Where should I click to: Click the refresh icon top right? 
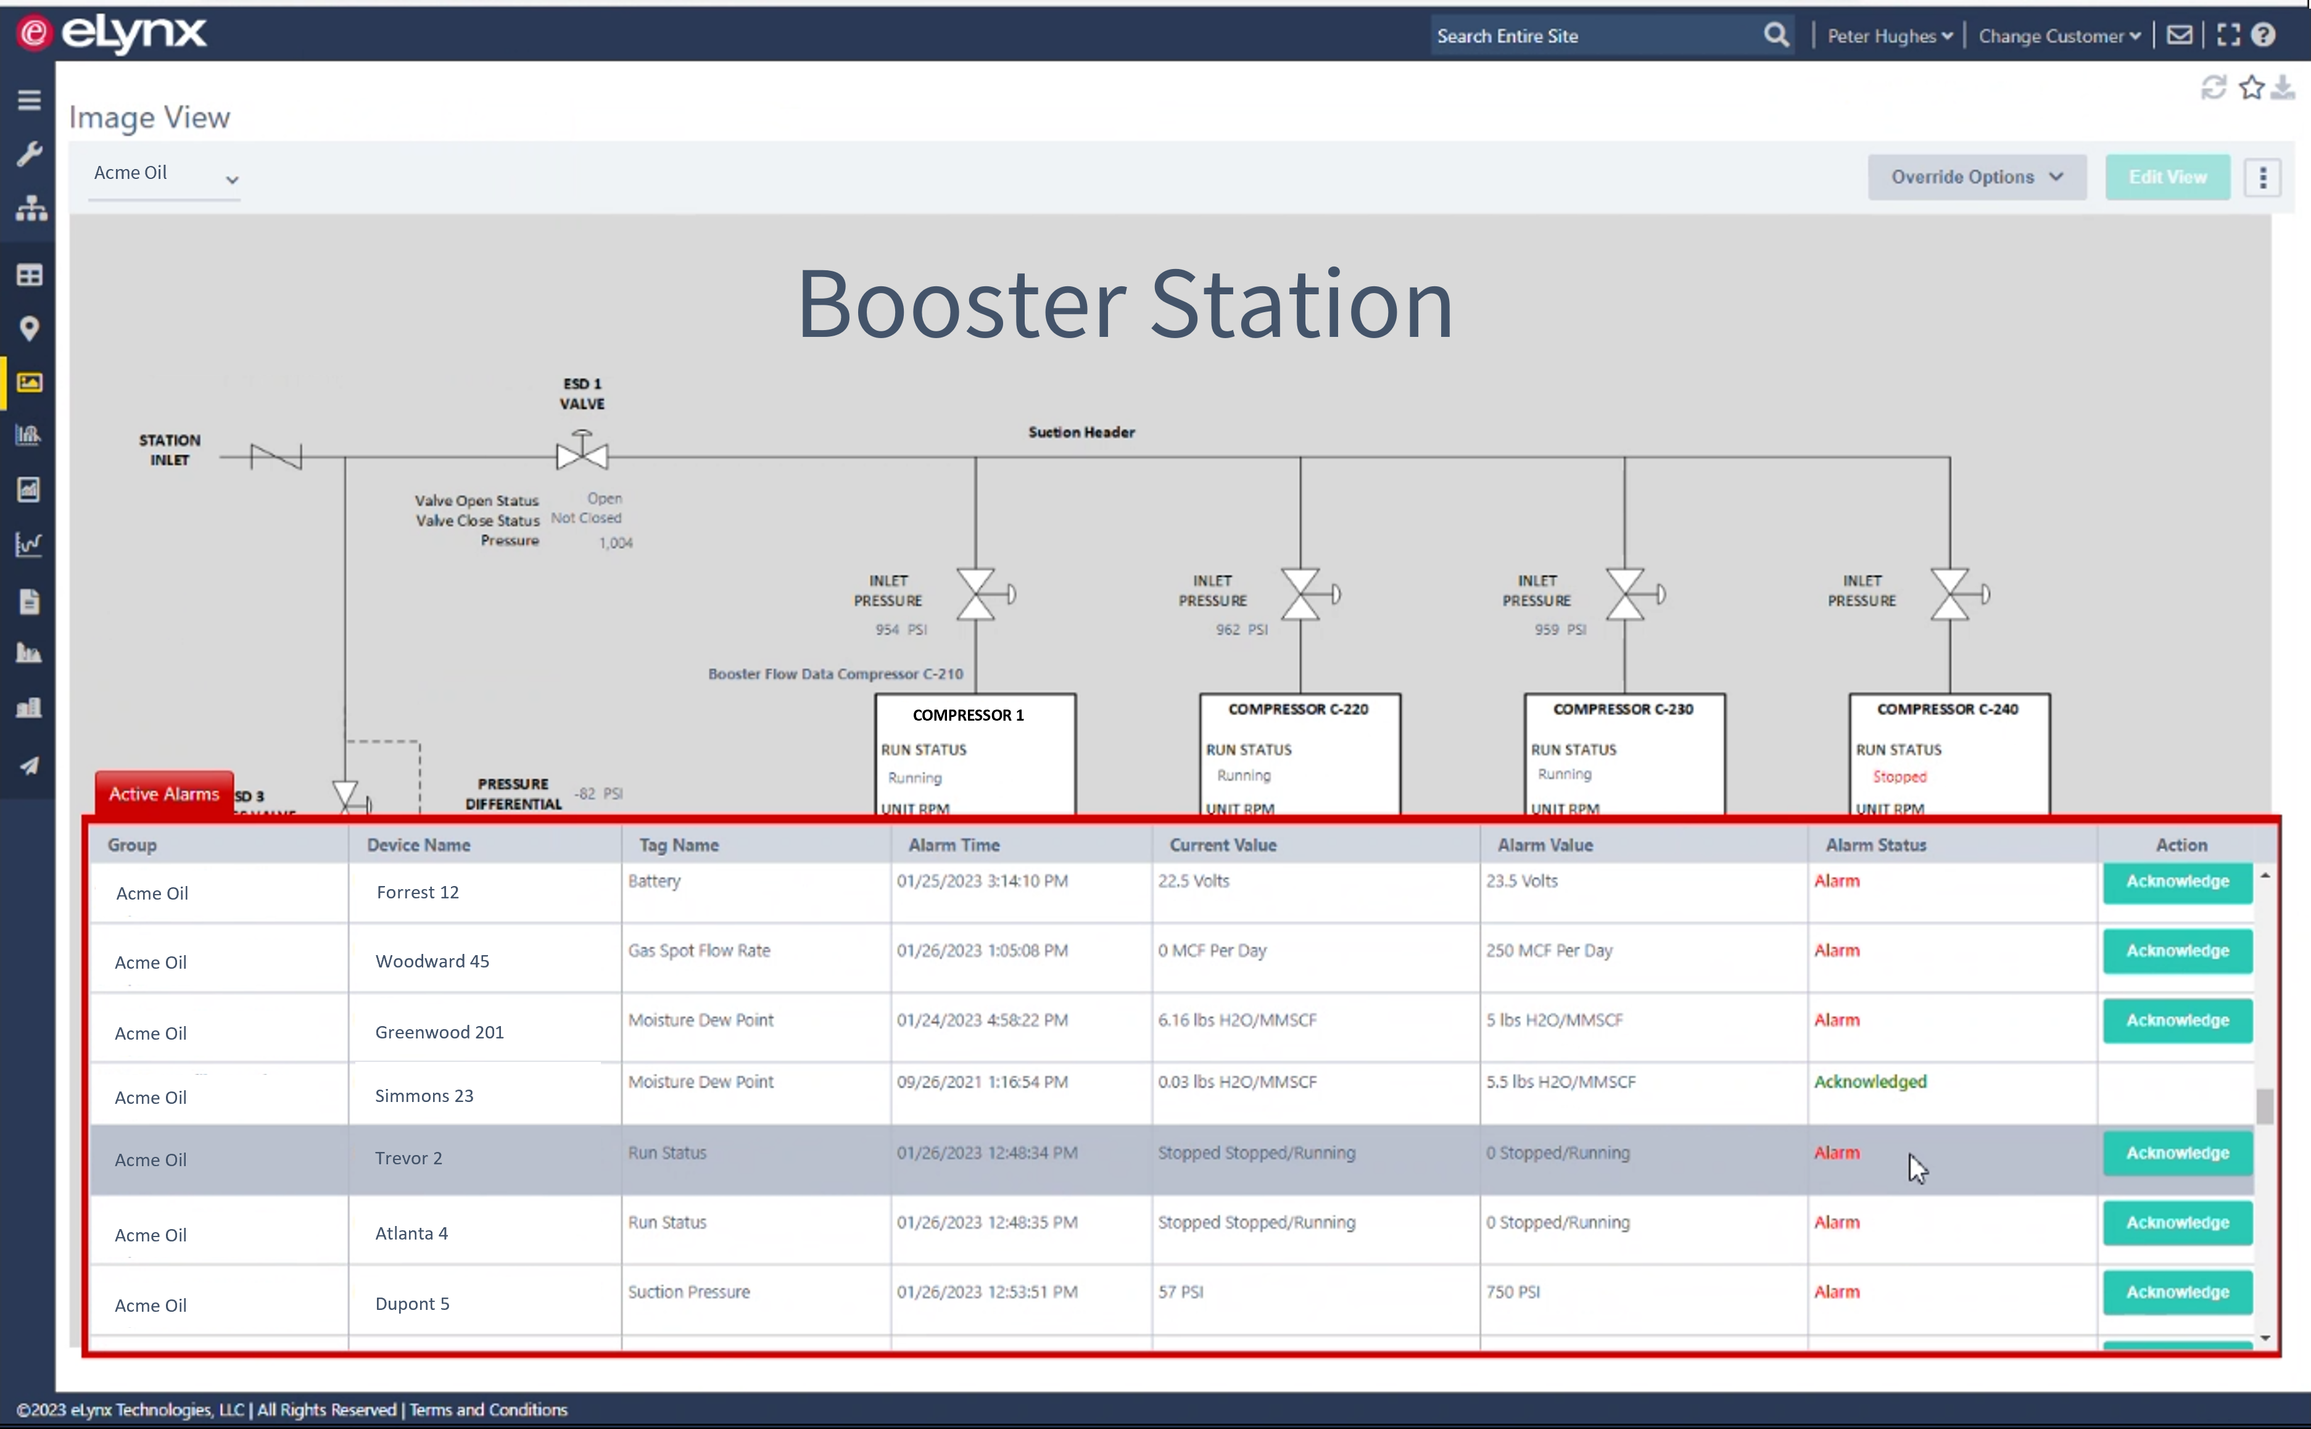coord(2213,88)
